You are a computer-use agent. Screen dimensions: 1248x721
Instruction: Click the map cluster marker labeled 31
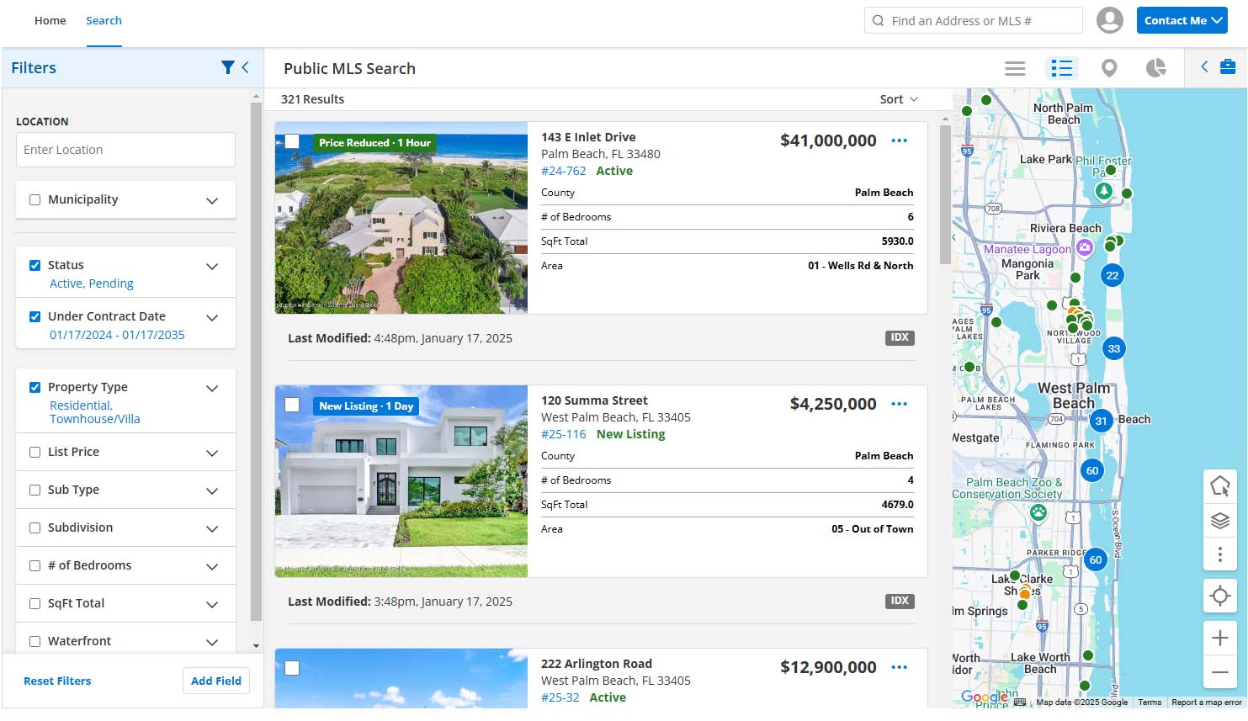click(1101, 421)
